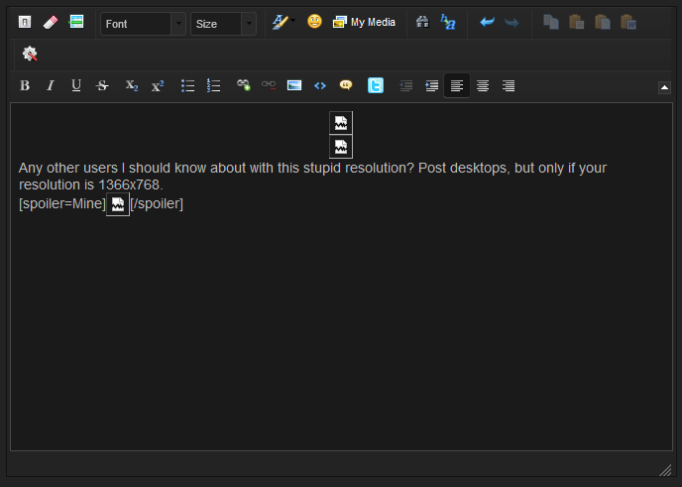
Task: Collapse the editor toolbar
Action: pos(664,87)
